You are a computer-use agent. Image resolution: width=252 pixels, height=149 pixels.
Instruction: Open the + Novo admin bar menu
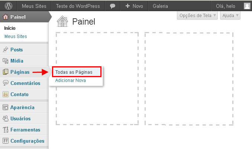[x=134, y=6]
